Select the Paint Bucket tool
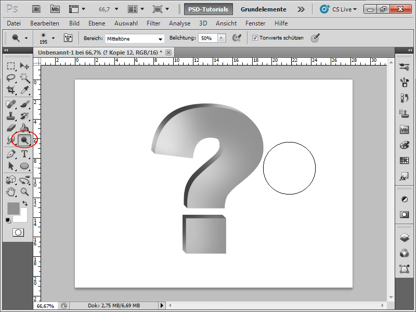The width and height of the screenshot is (416, 312). pyautogui.click(x=24, y=128)
